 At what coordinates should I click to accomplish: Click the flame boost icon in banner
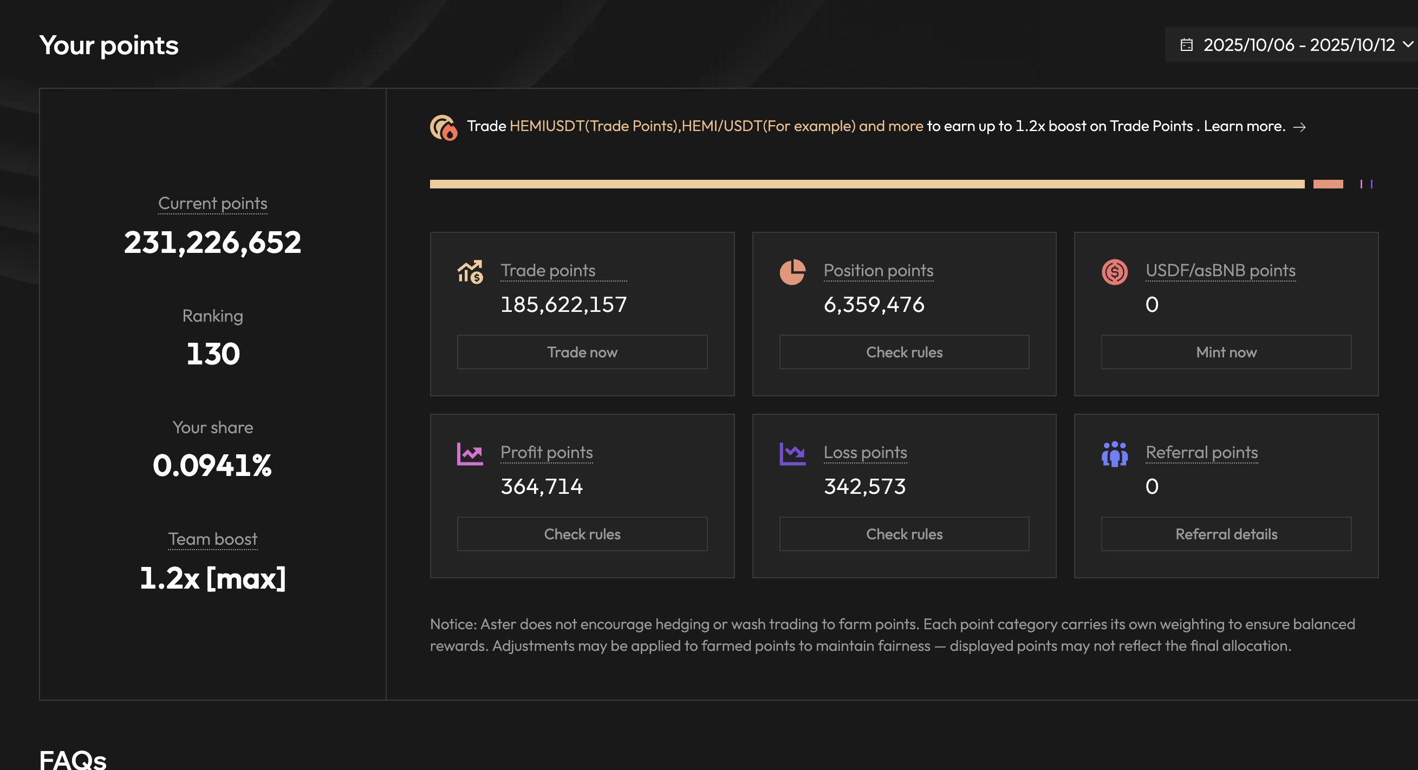443,127
